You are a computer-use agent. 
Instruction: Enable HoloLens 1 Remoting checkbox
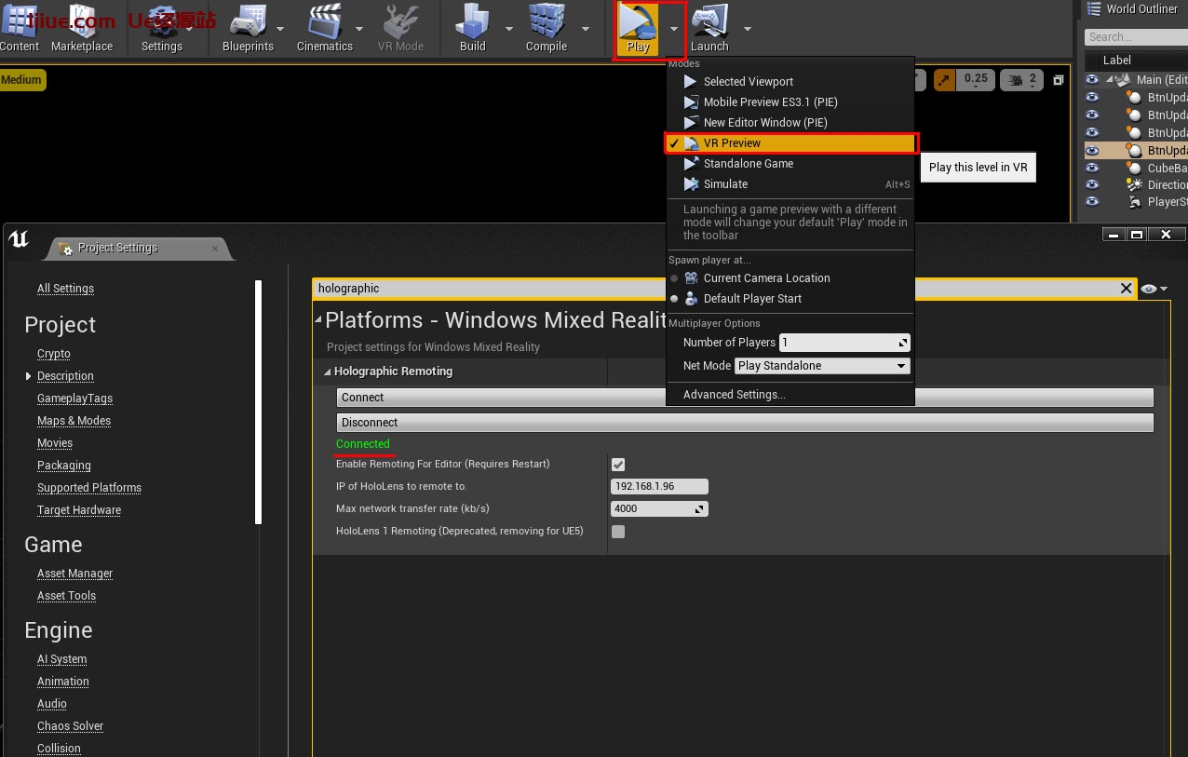618,532
